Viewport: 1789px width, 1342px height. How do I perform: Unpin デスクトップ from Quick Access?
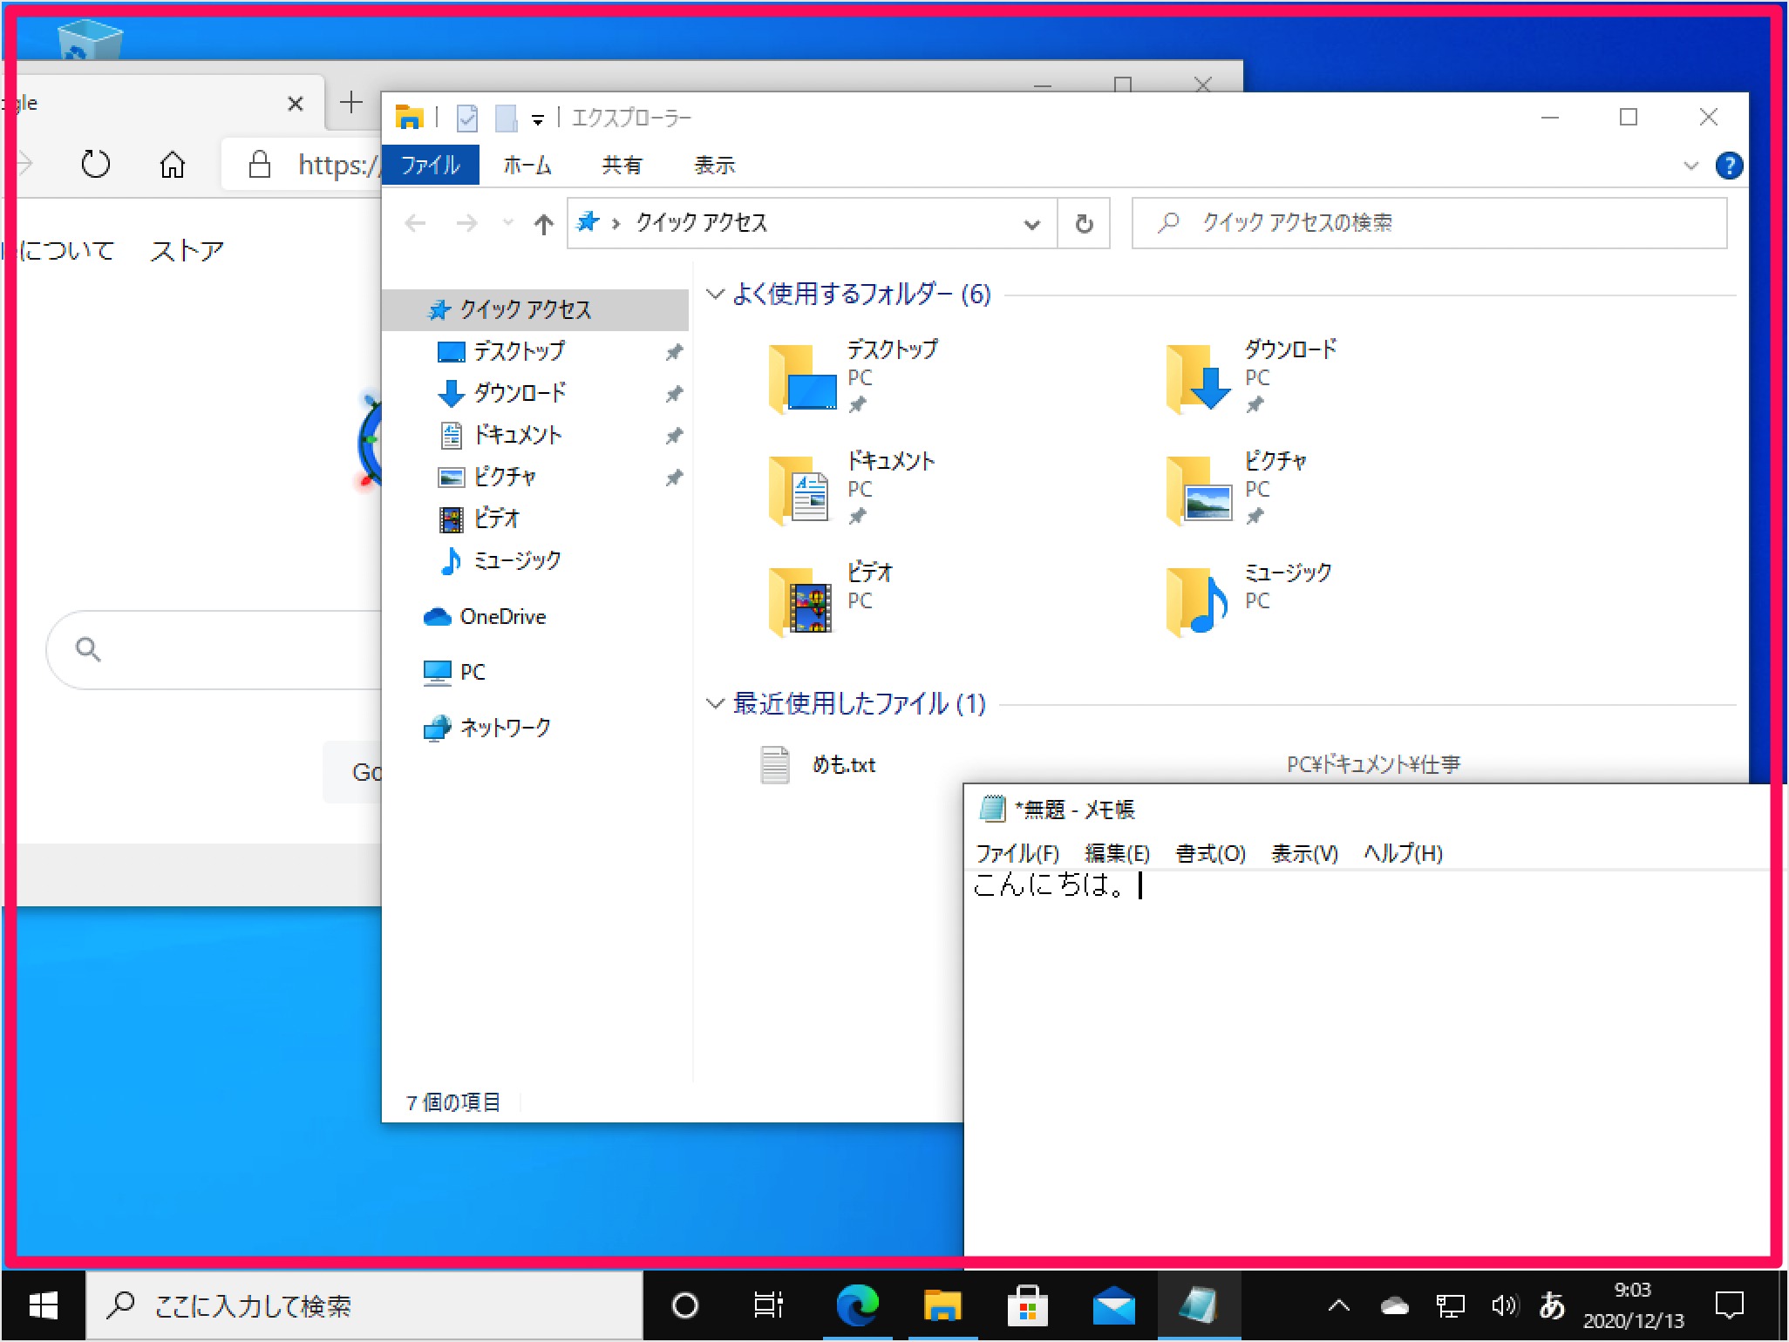(674, 351)
